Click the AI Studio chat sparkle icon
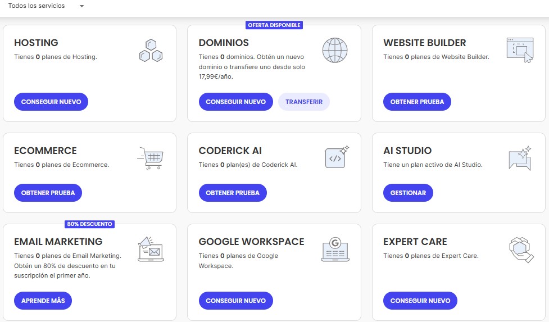The height and width of the screenshot is (322, 549). coord(520,158)
